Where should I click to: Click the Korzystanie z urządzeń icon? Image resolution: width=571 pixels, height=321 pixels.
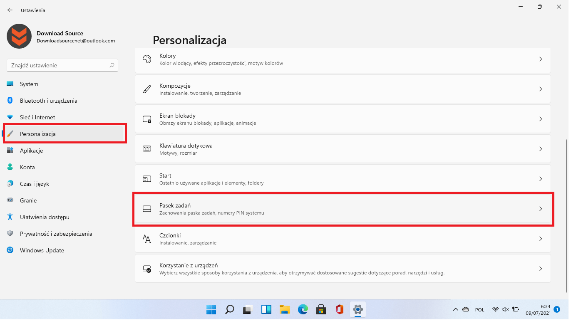coord(147,269)
